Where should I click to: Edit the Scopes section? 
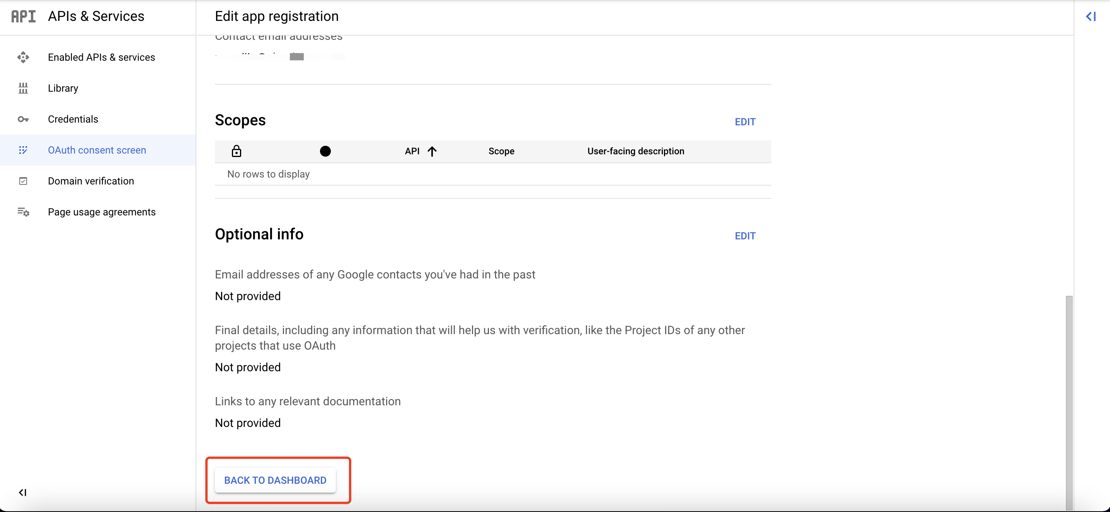click(x=745, y=122)
